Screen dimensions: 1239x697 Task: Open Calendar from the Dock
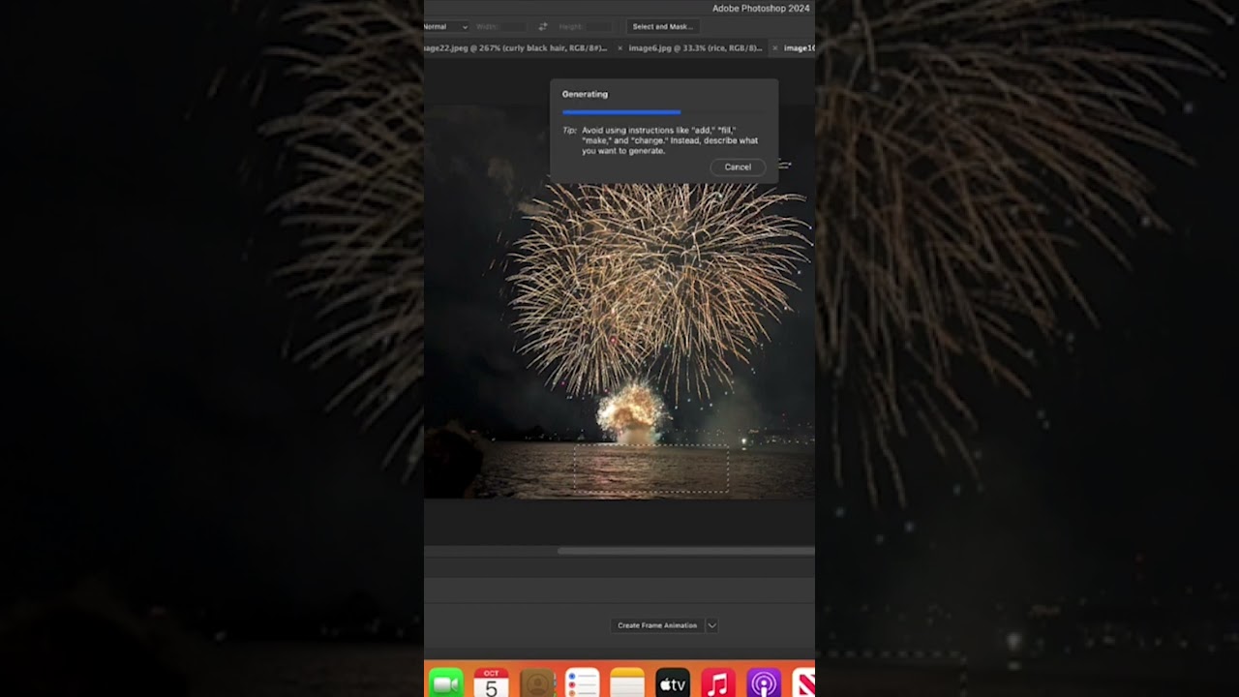(491, 683)
